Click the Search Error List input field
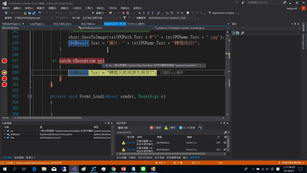 (x=170, y=132)
